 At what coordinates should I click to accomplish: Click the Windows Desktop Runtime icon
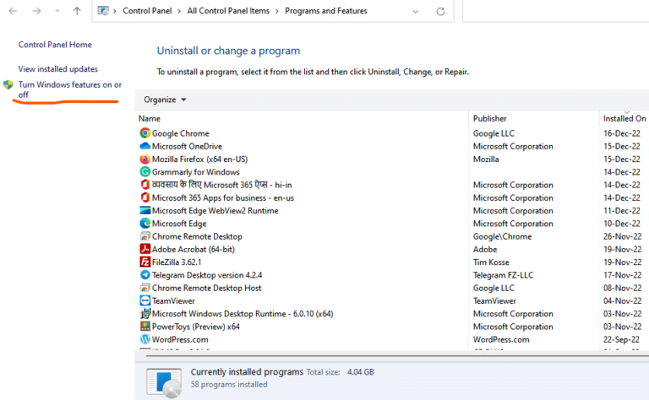click(145, 313)
